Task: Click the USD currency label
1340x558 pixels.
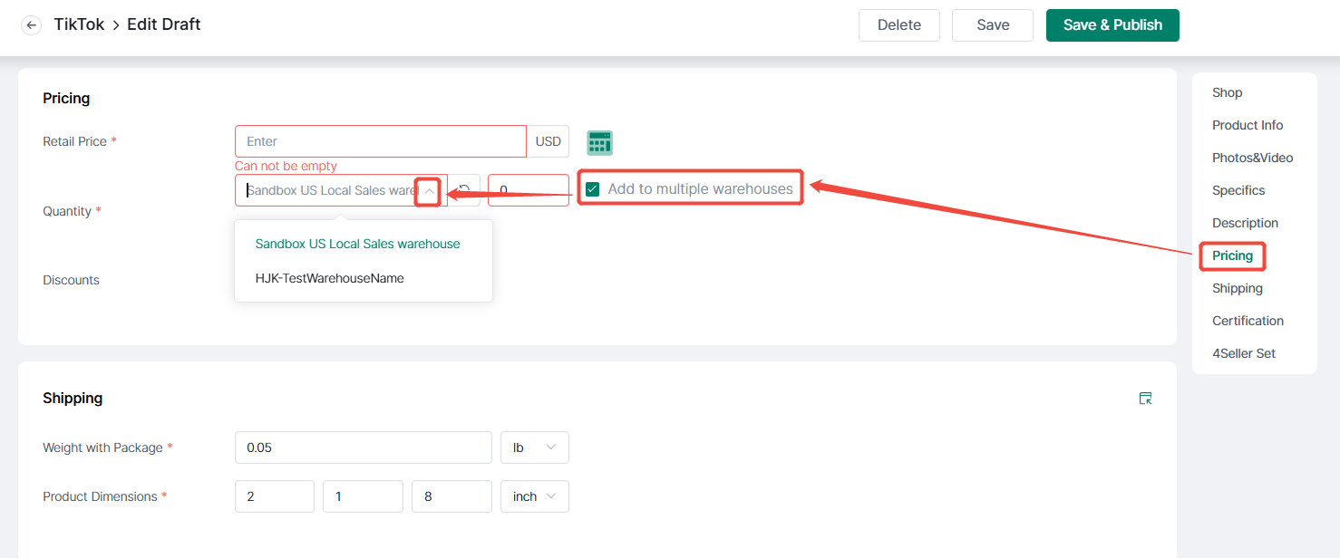Action: pos(548,141)
